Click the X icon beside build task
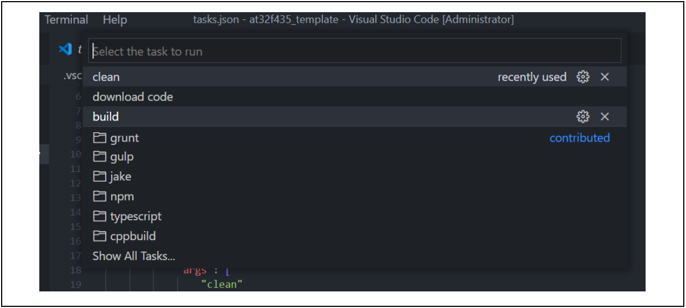This screenshot has width=686, height=308. coord(605,117)
